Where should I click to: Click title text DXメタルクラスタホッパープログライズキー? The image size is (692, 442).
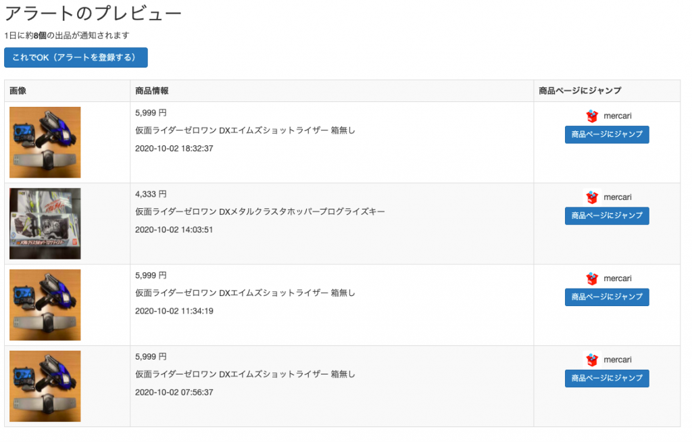[x=260, y=212]
